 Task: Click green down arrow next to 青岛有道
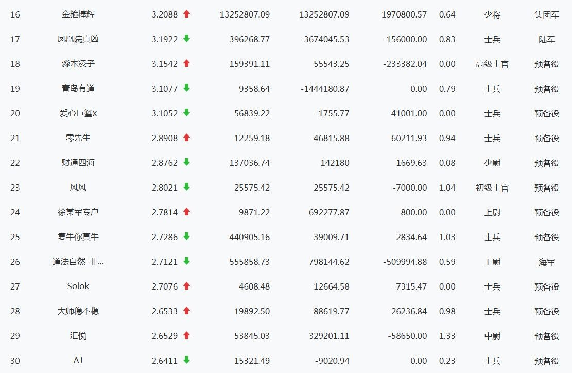pos(186,88)
